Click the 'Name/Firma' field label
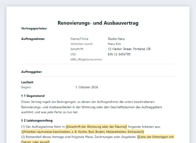 coord(79,39)
